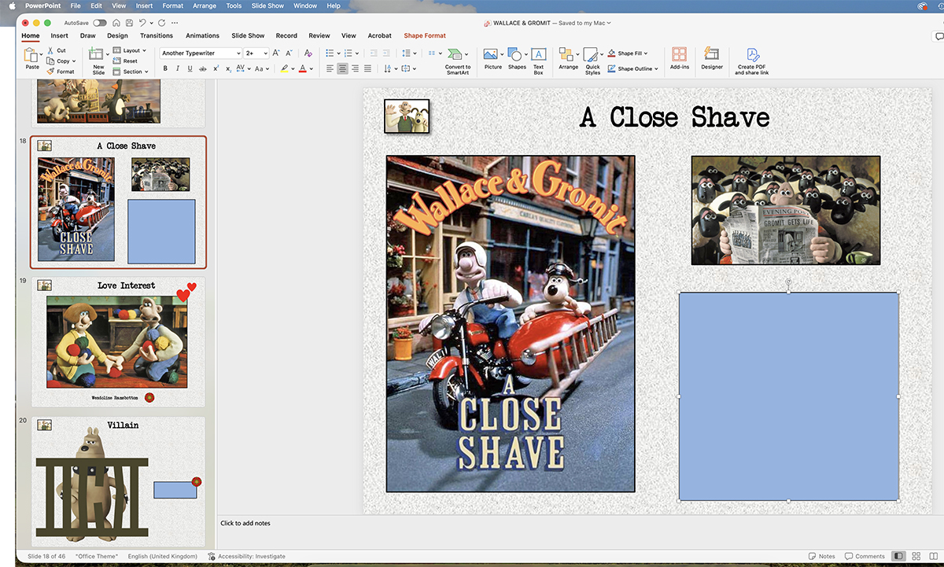The image size is (944, 567).
Task: Open the Copy dropdown arrow
Action: click(74, 61)
